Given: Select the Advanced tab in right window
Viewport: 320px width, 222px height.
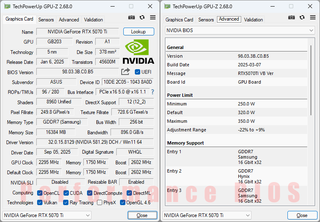Looking at the screenshot, I should 229,19.
